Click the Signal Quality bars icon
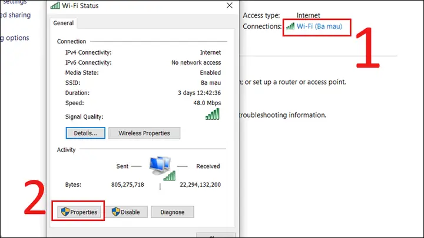Screen dimensions: 424x238 click(x=213, y=114)
